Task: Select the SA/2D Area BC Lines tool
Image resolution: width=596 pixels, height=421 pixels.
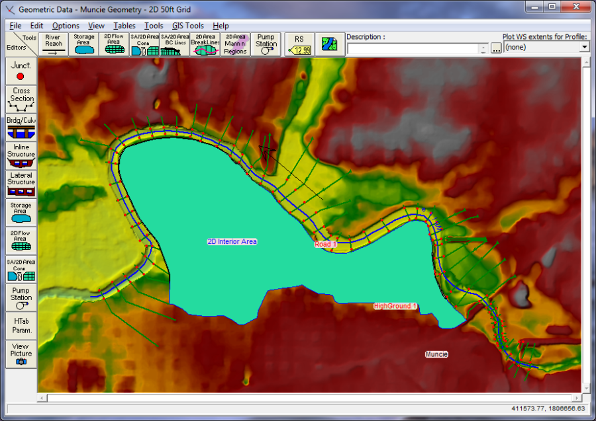Action: [x=175, y=44]
